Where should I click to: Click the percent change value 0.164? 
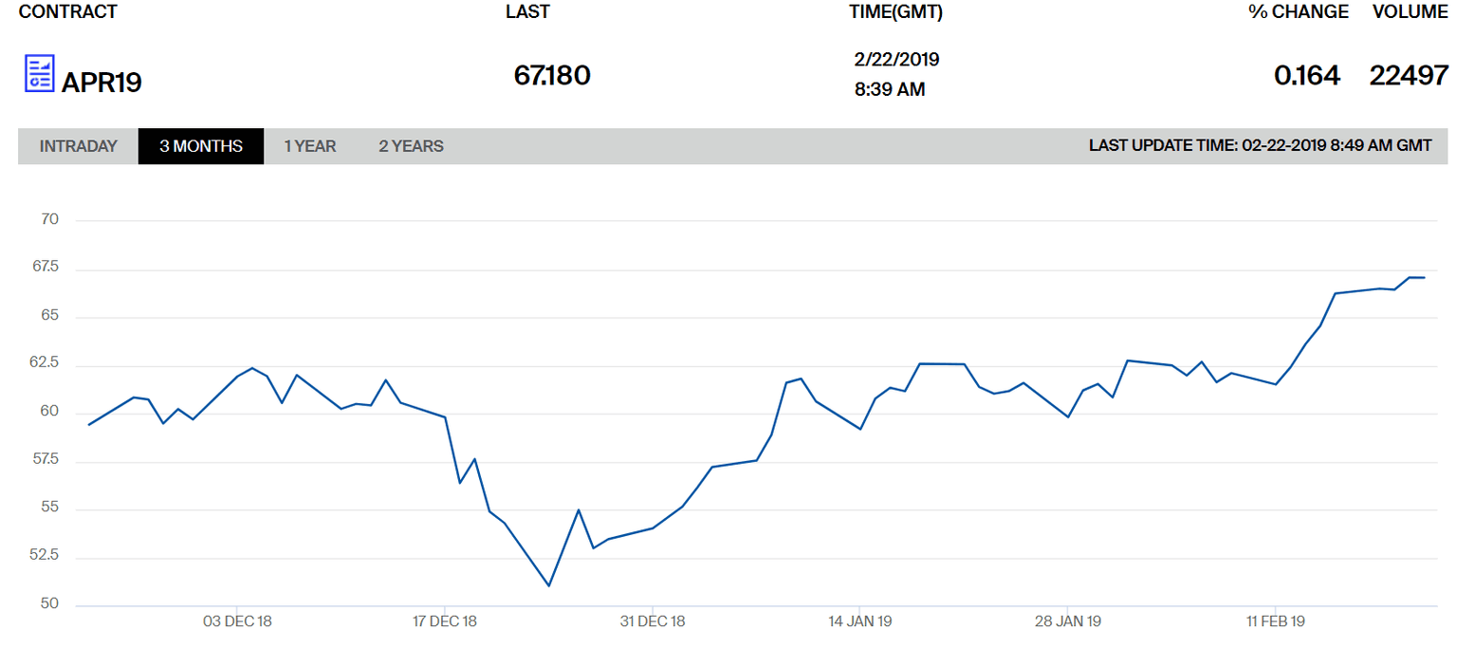[x=1307, y=76]
